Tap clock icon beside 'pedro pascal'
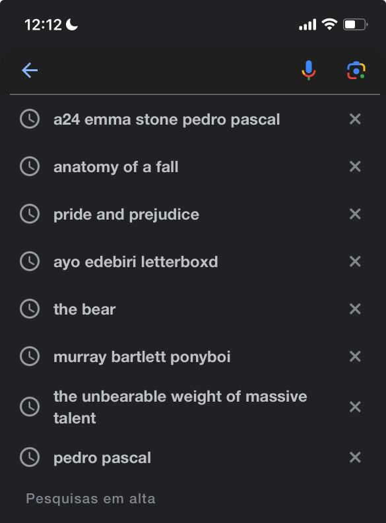Viewport: 386px width, 523px height. click(30, 457)
